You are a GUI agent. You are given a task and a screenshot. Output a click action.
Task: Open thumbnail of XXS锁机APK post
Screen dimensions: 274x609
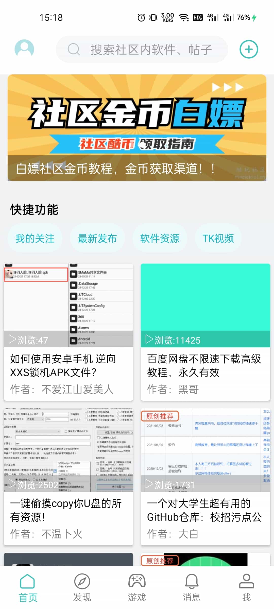pyautogui.click(x=68, y=305)
